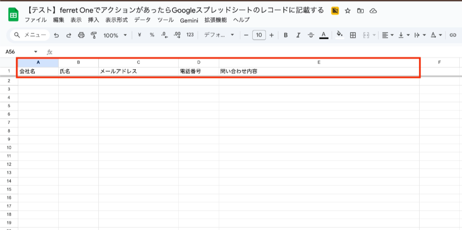Open the 表示形式 menu
This screenshot has width=462, height=230.
[117, 20]
